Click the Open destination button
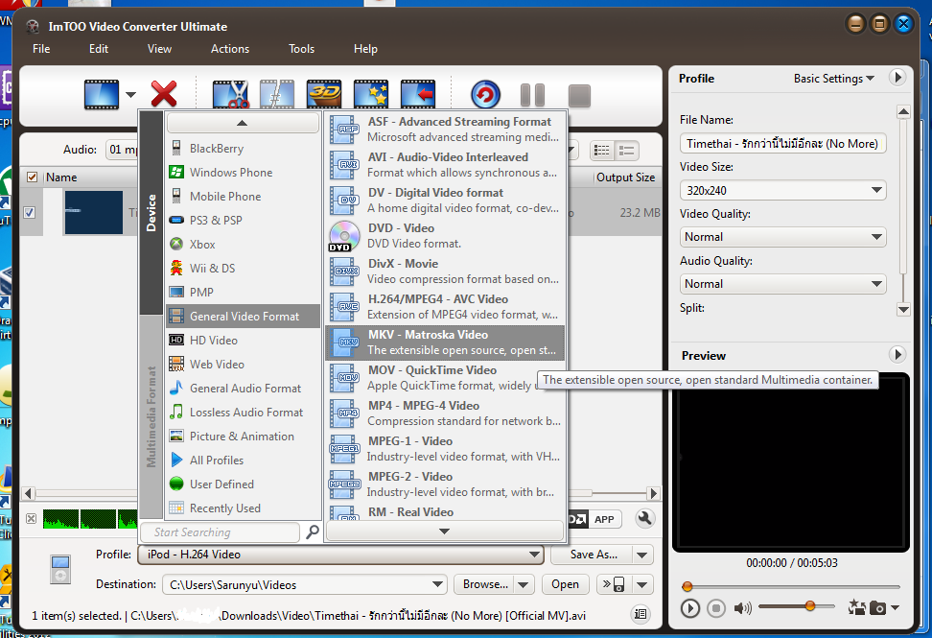 pyautogui.click(x=565, y=584)
